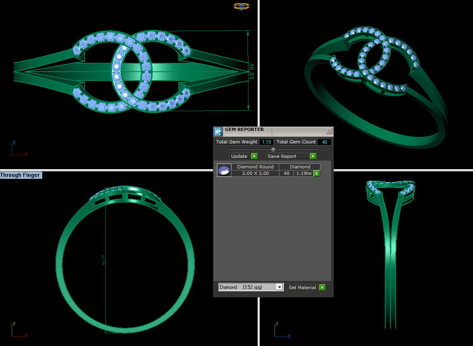This screenshot has height=346, width=473.
Task: Click the Total Gem Weight value 1.19
Action: 266,142
